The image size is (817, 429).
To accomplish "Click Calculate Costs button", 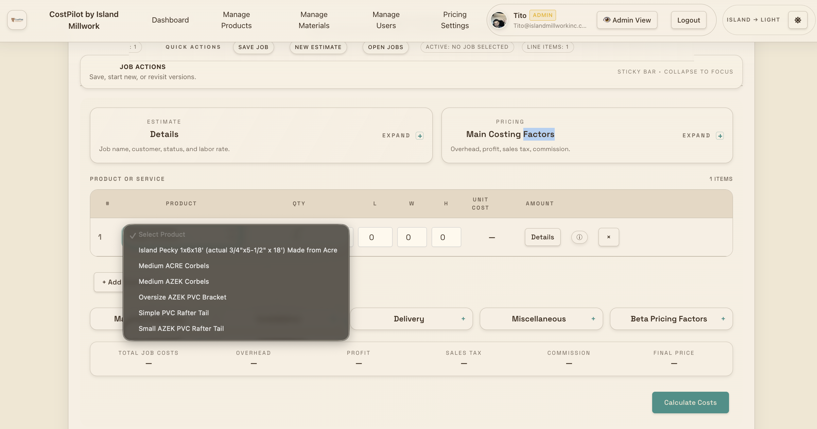I will (x=690, y=403).
